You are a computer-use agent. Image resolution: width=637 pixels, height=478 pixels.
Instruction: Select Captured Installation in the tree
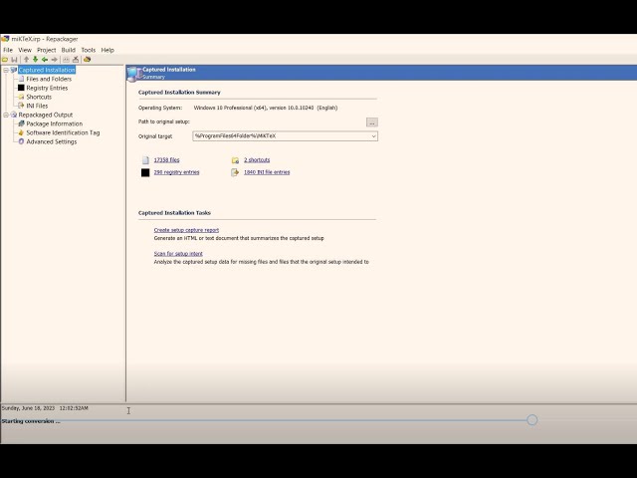coord(47,70)
